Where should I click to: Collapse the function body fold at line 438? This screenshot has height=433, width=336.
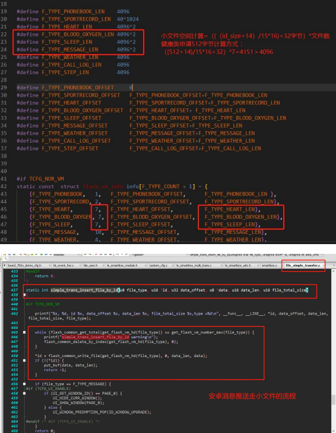click(24, 295)
